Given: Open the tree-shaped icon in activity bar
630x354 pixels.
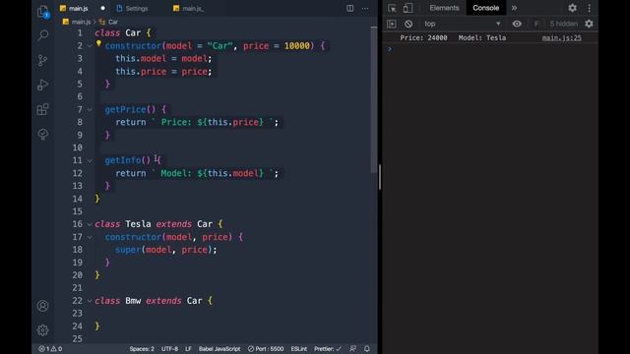Looking at the screenshot, I should [x=43, y=134].
